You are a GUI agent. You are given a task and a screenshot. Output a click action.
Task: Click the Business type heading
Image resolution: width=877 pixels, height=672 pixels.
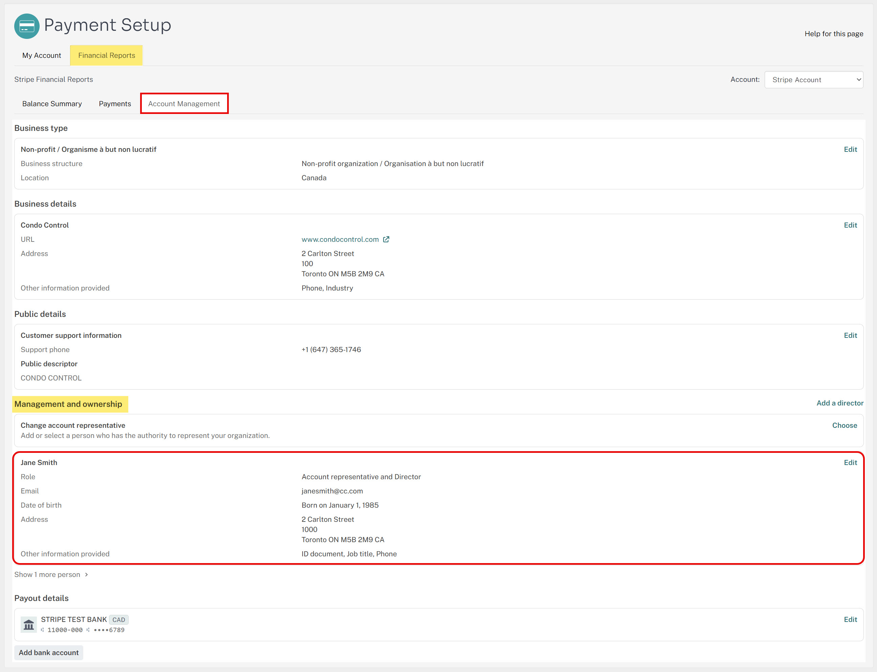click(x=41, y=129)
